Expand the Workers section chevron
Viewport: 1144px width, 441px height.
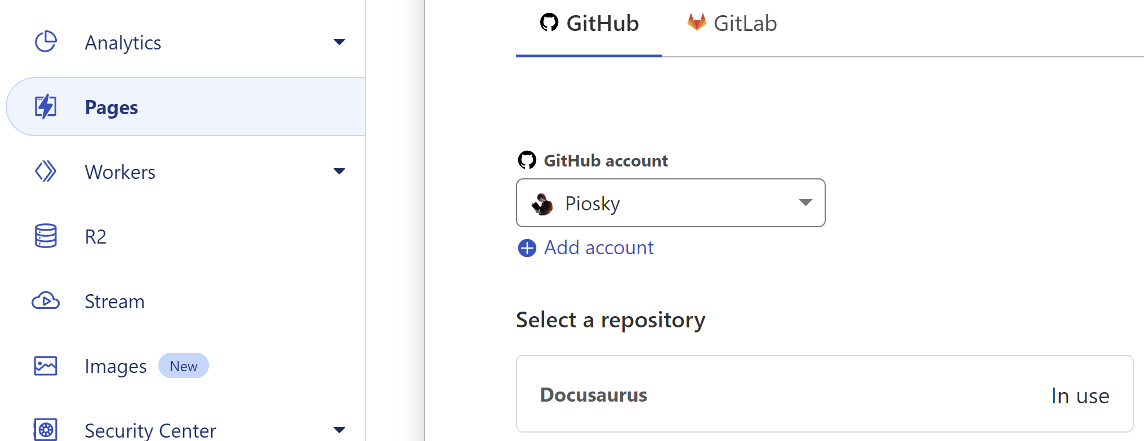[340, 171]
